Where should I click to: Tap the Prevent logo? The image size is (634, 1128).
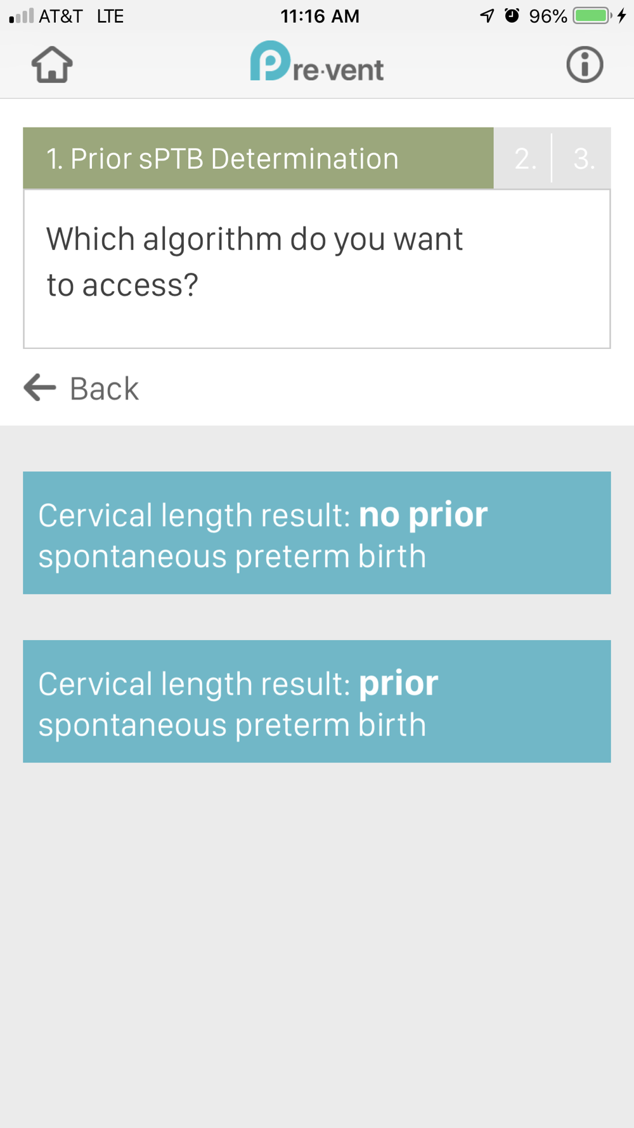(x=317, y=63)
